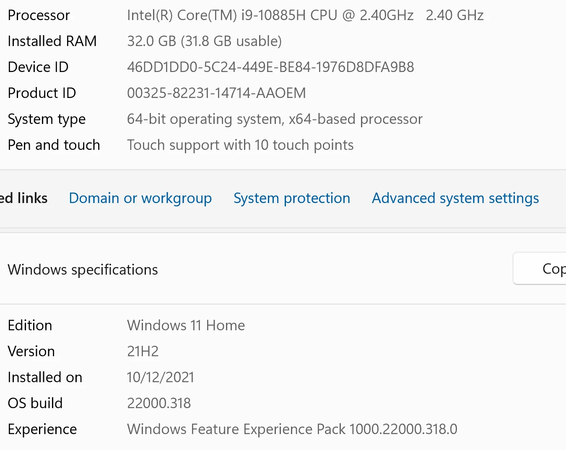Image resolution: width=566 pixels, height=450 pixels.
Task: Select the Product ID label
Action: tap(42, 93)
